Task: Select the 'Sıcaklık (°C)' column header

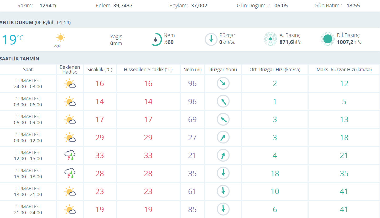Action: click(x=100, y=70)
